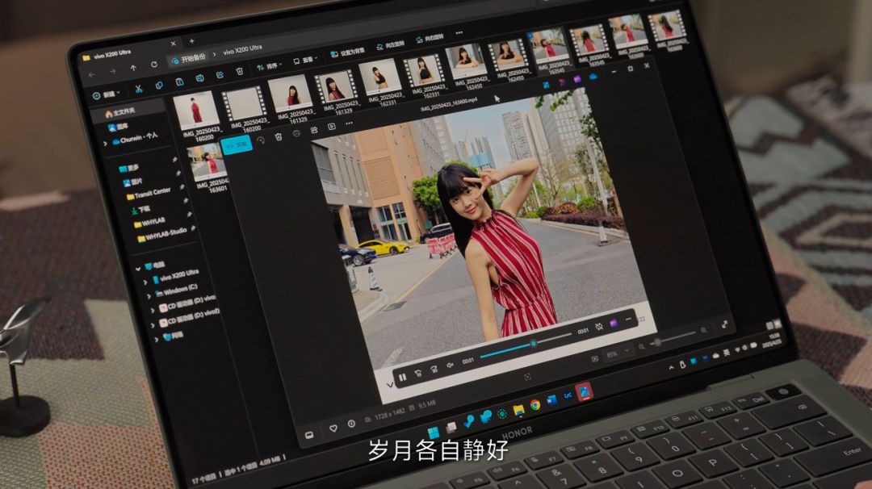Select Gallery (图库) in the Explorer sidebar
872x489 pixels.
[118, 127]
